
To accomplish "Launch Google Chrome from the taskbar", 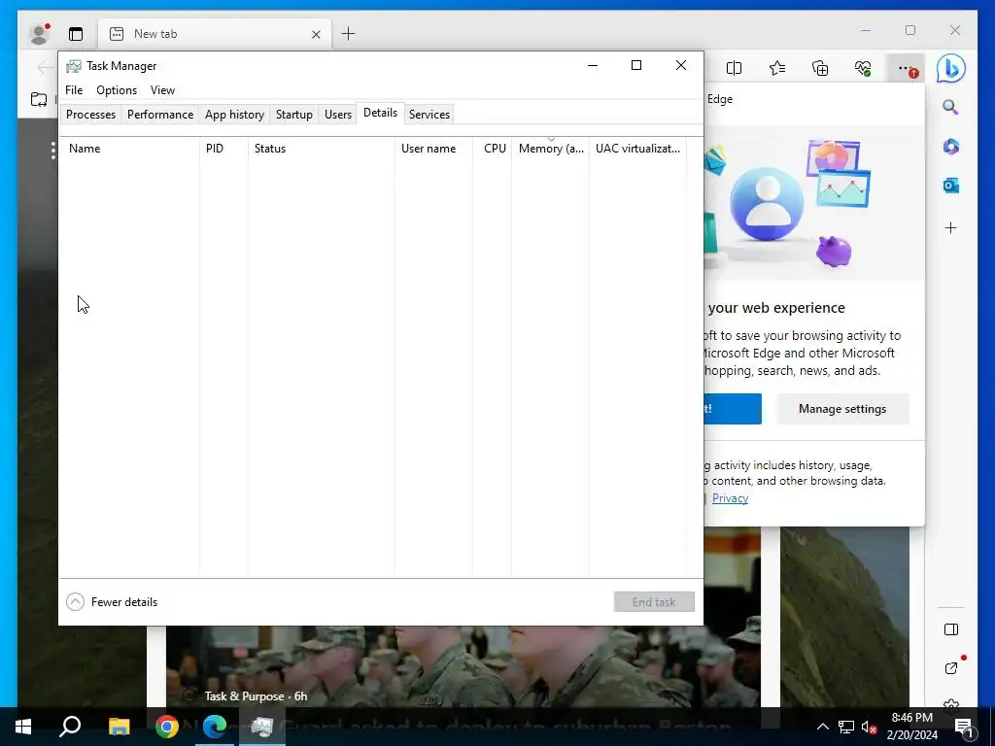I will pyautogui.click(x=167, y=727).
